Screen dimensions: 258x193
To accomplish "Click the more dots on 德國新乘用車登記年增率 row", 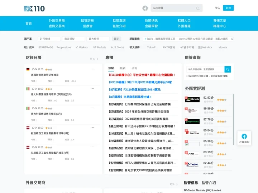I will (x=93, y=69).
